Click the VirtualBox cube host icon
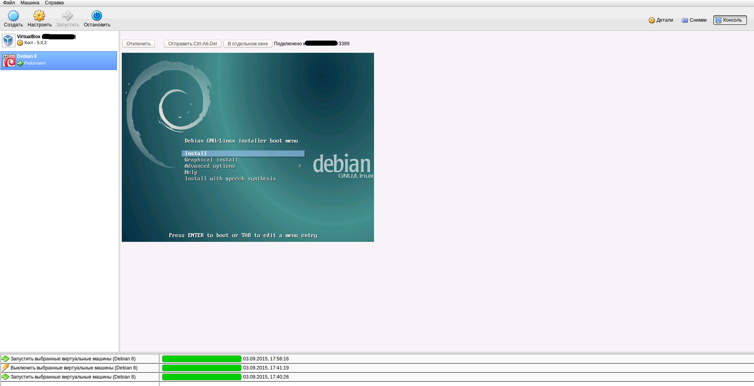The height and width of the screenshot is (386, 754). [8, 40]
